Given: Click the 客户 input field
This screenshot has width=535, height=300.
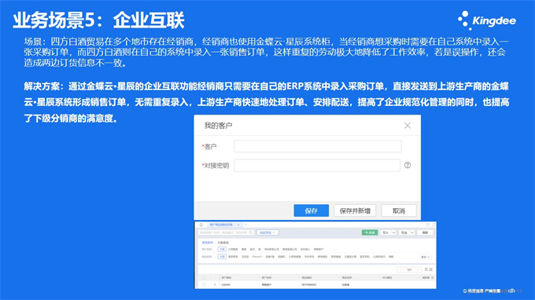Looking at the screenshot, I should click(x=318, y=146).
